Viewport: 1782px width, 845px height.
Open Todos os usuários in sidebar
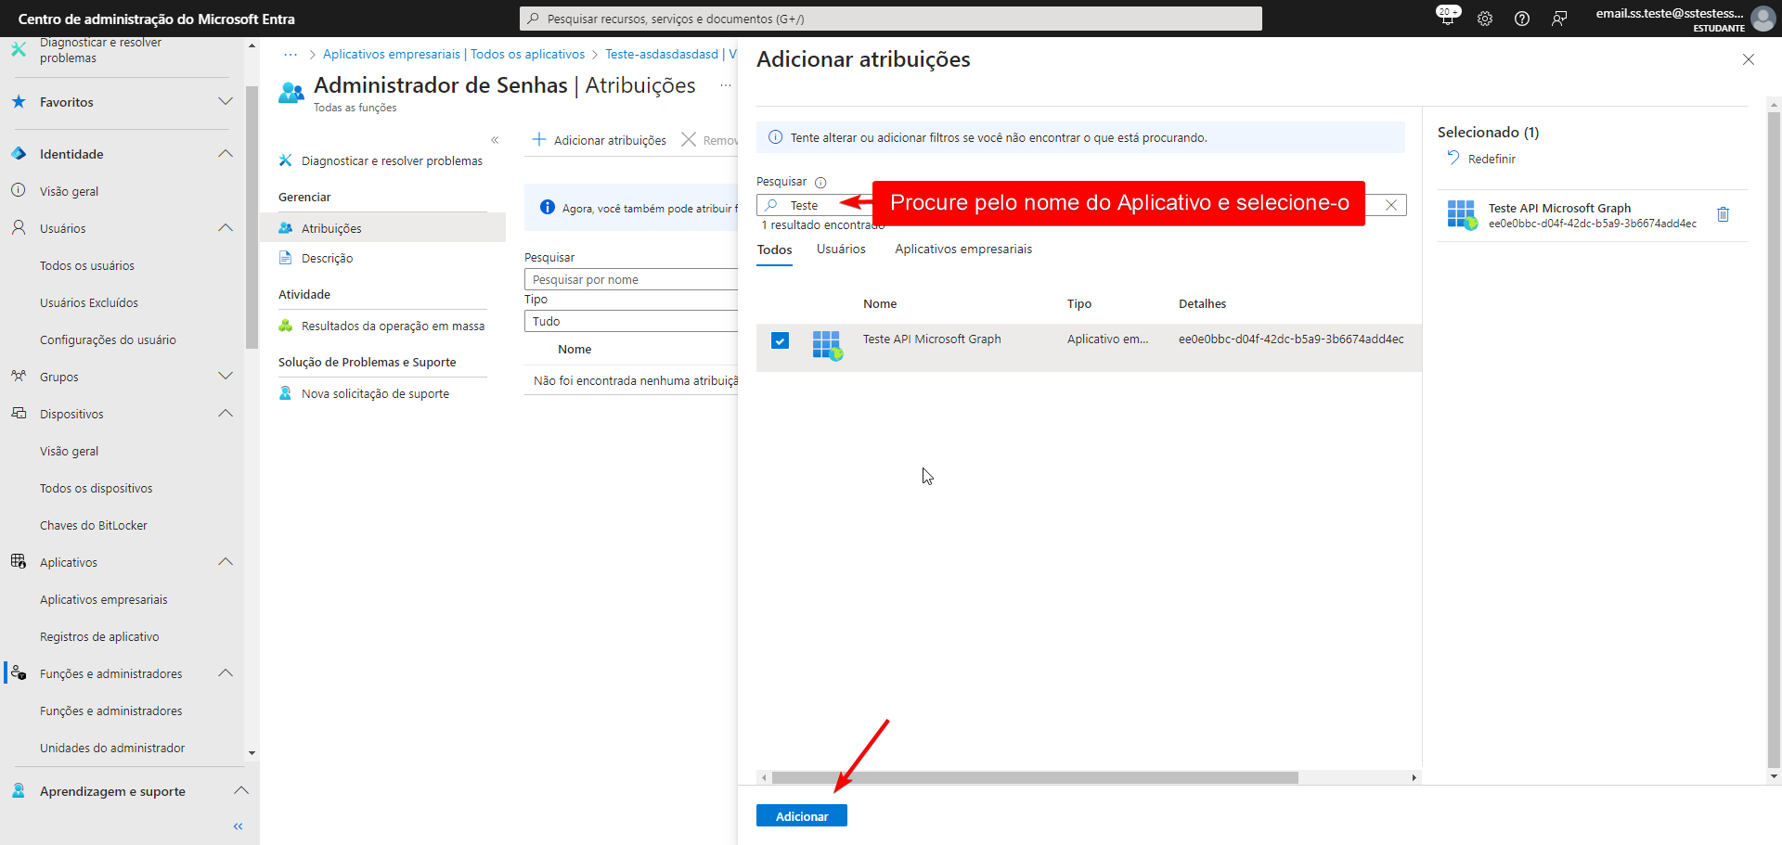coord(87,265)
